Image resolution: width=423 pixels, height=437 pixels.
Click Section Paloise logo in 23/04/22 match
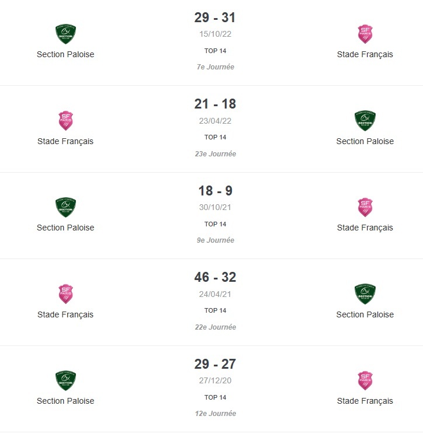pos(365,120)
